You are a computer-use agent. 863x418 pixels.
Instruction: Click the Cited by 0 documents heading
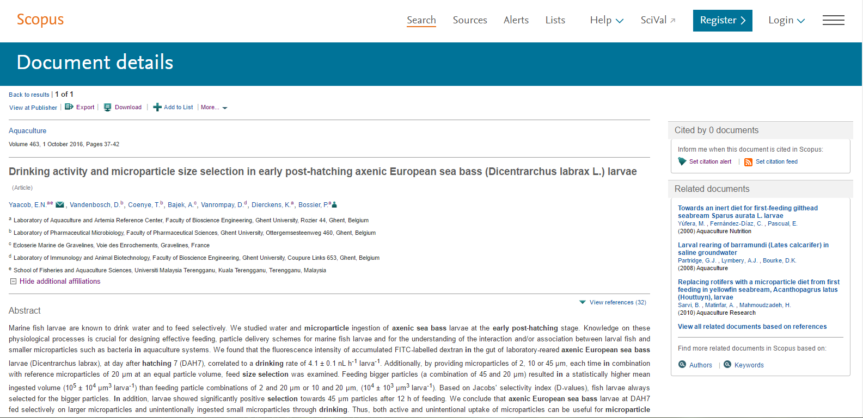click(717, 130)
